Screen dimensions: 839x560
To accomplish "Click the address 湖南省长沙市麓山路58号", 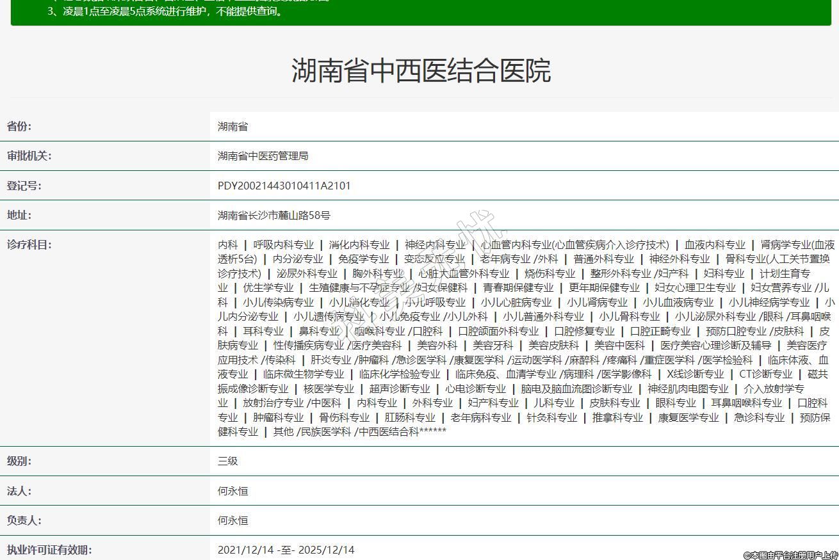I will click(x=273, y=216).
